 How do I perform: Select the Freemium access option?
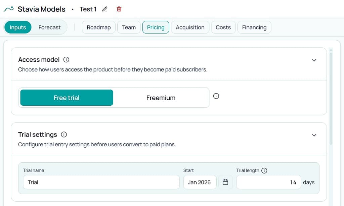161,98
